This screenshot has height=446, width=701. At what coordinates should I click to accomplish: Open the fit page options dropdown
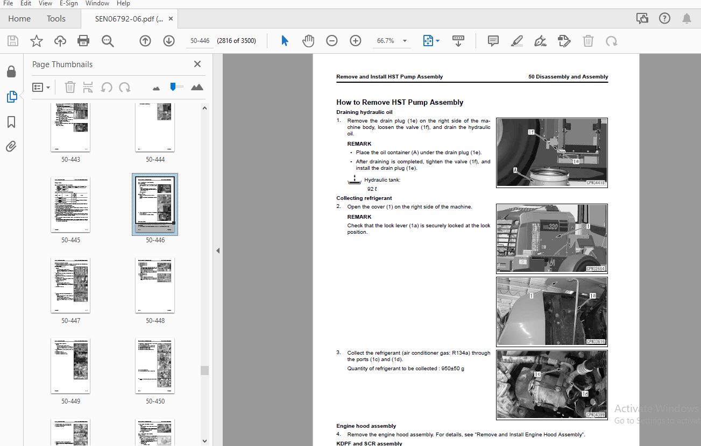click(431, 41)
